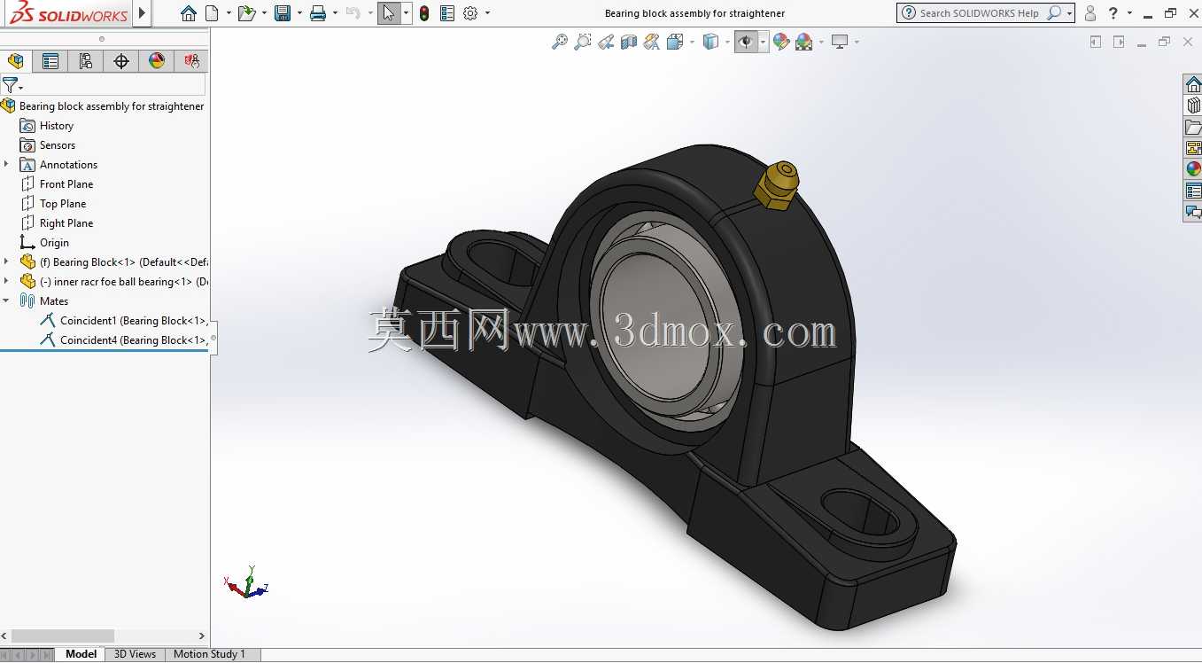This screenshot has height=663, width=1202.
Task: Open Edit Appearance color ball icon
Action: 780,42
